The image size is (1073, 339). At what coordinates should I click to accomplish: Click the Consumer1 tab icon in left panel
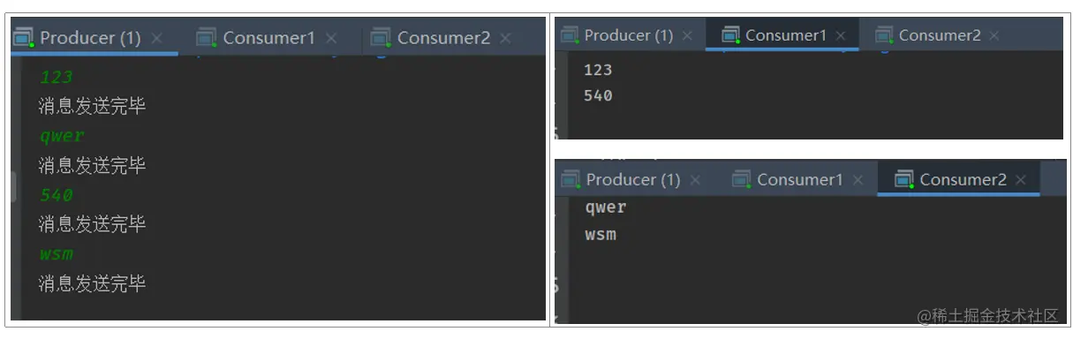click(x=206, y=38)
